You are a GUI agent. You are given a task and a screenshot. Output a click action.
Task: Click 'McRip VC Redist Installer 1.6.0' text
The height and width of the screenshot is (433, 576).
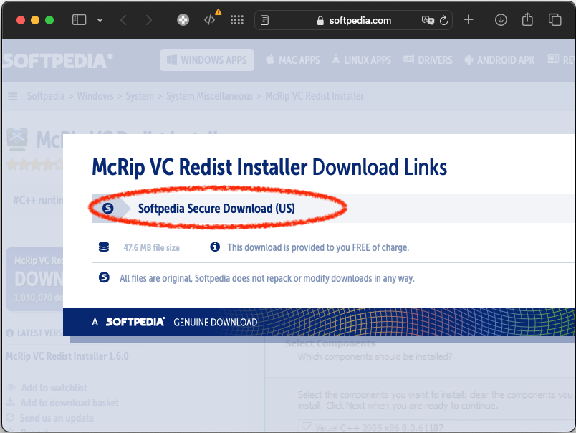point(67,356)
